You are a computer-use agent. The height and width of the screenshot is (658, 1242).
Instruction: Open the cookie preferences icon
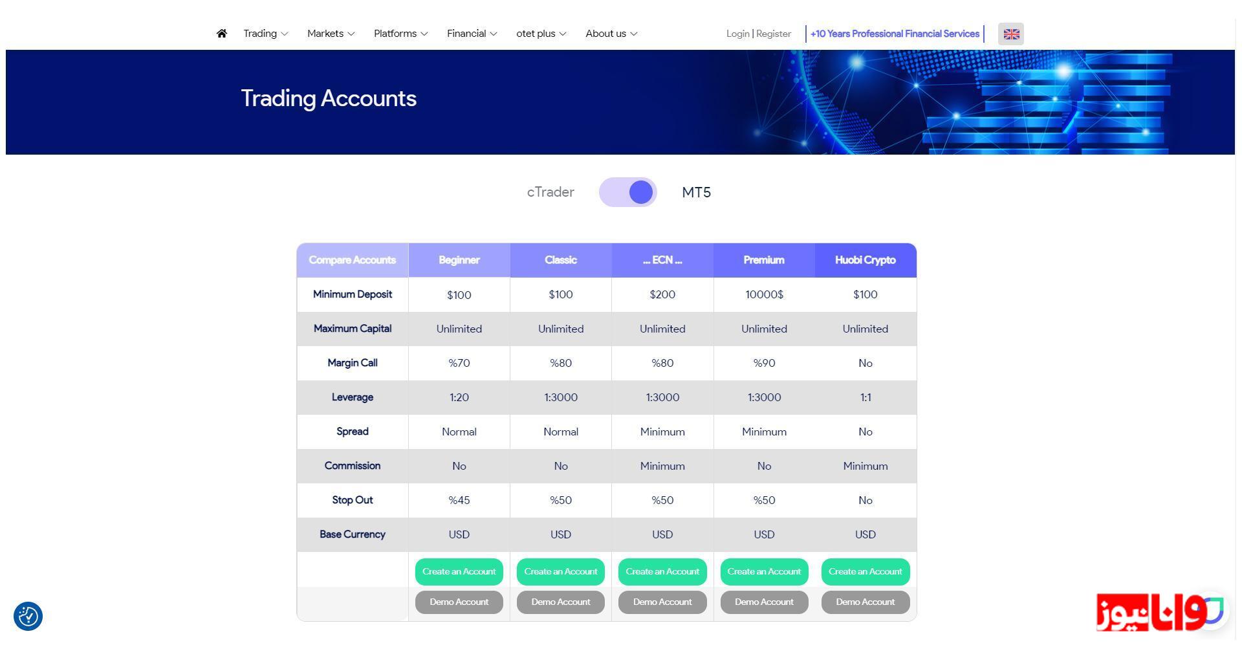(x=28, y=616)
